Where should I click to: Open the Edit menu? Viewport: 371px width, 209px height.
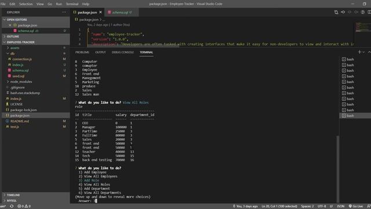12,4
